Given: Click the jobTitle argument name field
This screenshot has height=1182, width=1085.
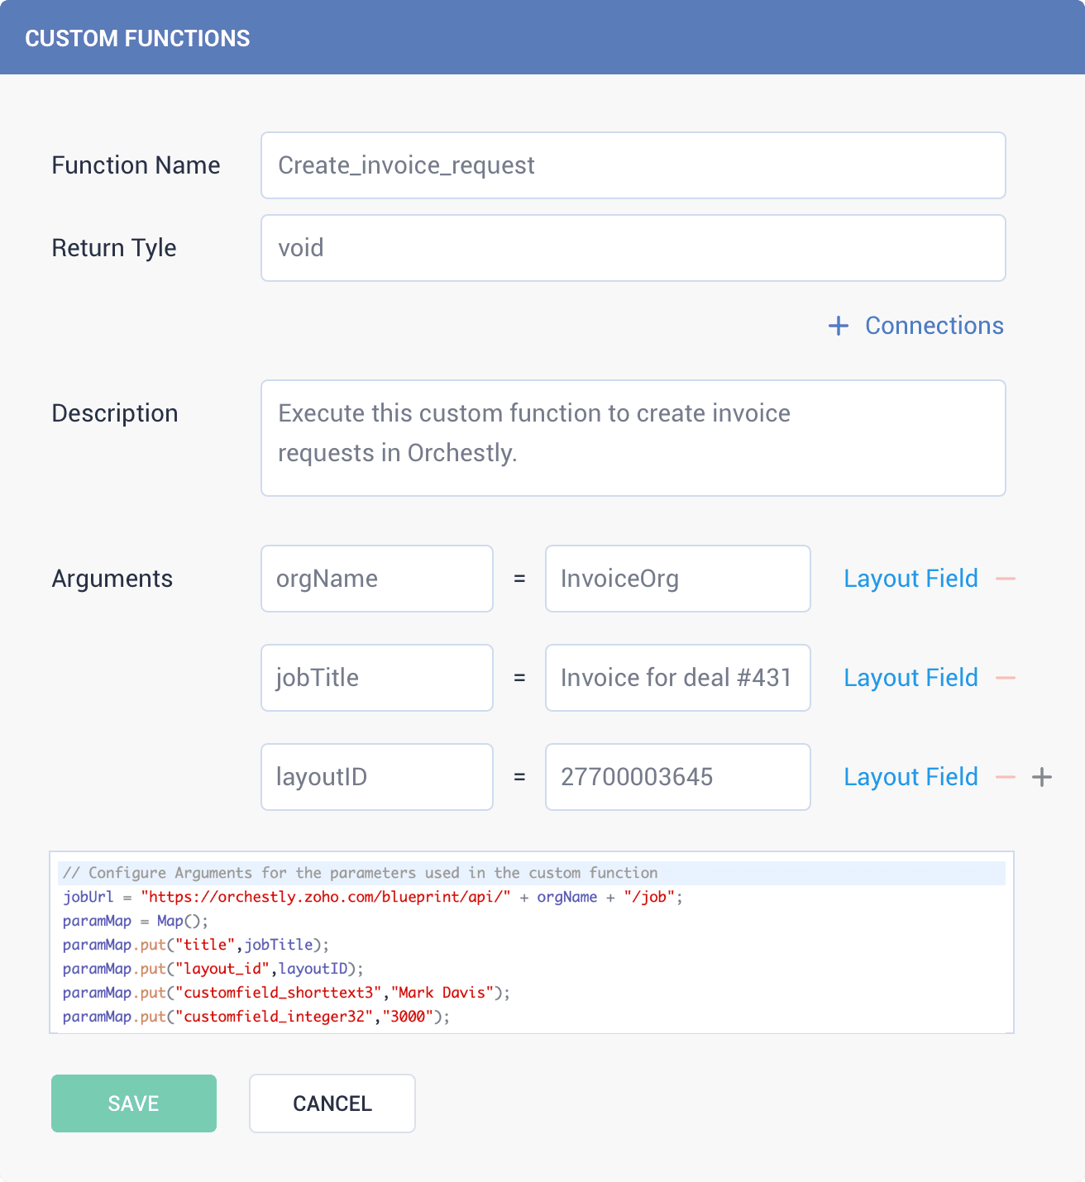Looking at the screenshot, I should (x=377, y=678).
